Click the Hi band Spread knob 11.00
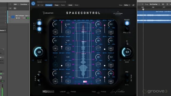The image size is (171, 96). 68,24
